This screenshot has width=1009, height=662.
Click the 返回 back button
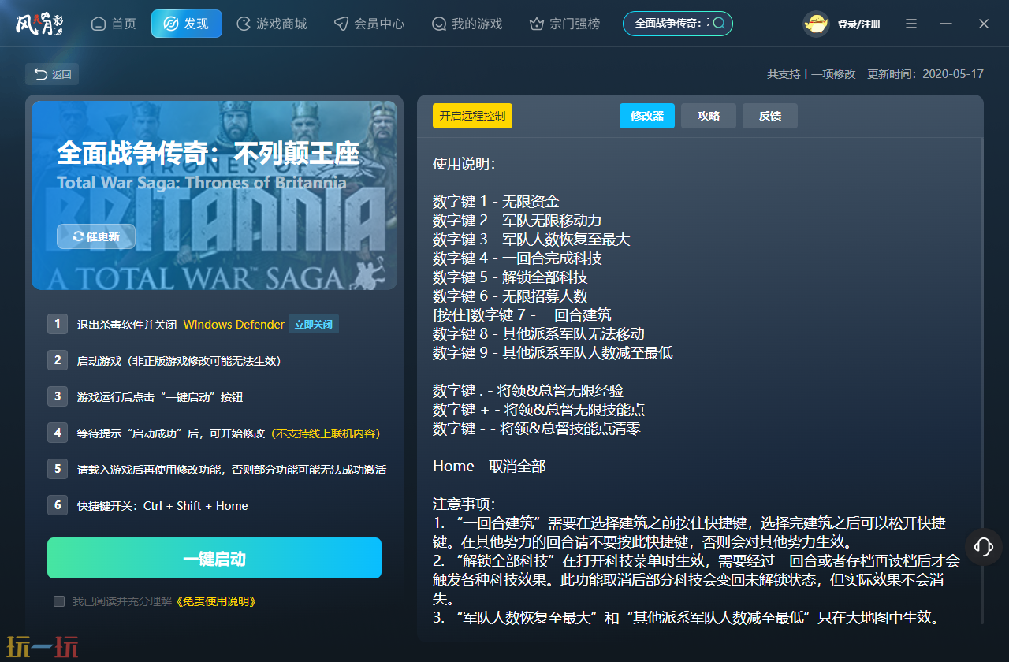pyautogui.click(x=52, y=74)
